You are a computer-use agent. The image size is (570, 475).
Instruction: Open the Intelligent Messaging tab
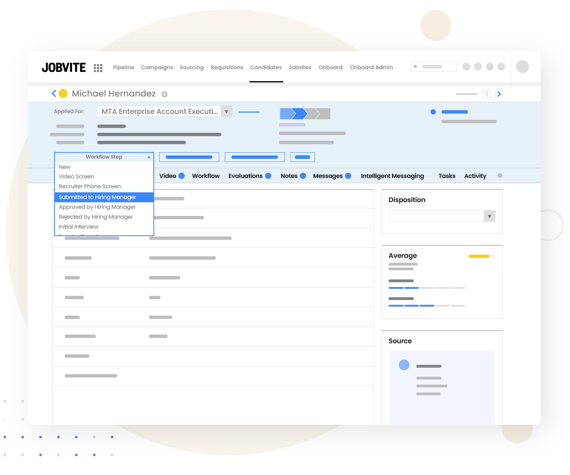pos(392,176)
